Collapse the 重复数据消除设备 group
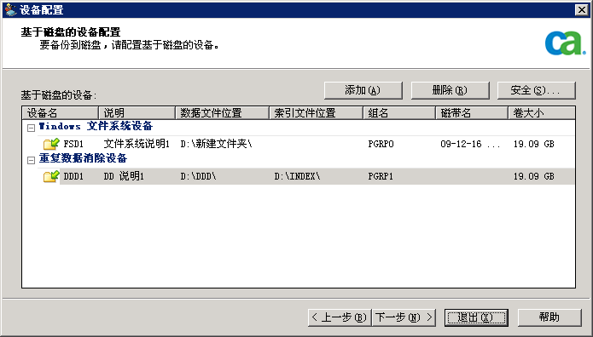593x337 pixels. pos(31,160)
